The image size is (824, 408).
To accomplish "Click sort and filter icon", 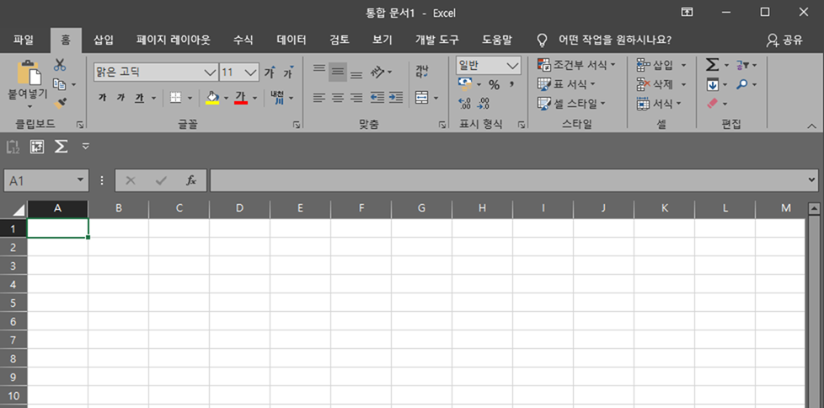I will click(x=742, y=65).
